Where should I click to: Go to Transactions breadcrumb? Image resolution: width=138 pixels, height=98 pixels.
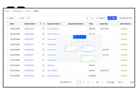pos(17,11)
